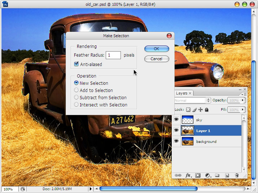Select the background layer name
258x193 pixels.
tap(206, 142)
